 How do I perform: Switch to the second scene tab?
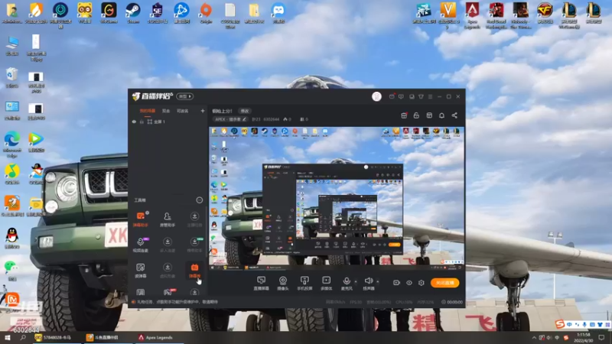click(x=166, y=111)
